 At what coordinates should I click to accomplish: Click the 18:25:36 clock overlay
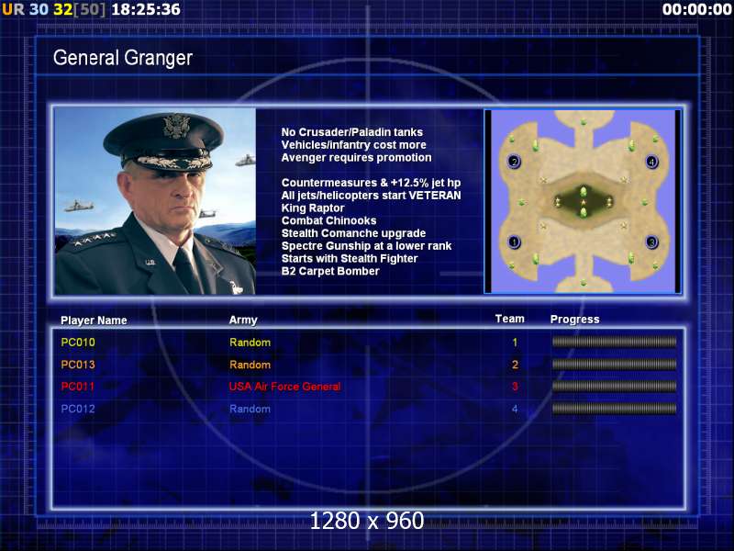(x=146, y=9)
